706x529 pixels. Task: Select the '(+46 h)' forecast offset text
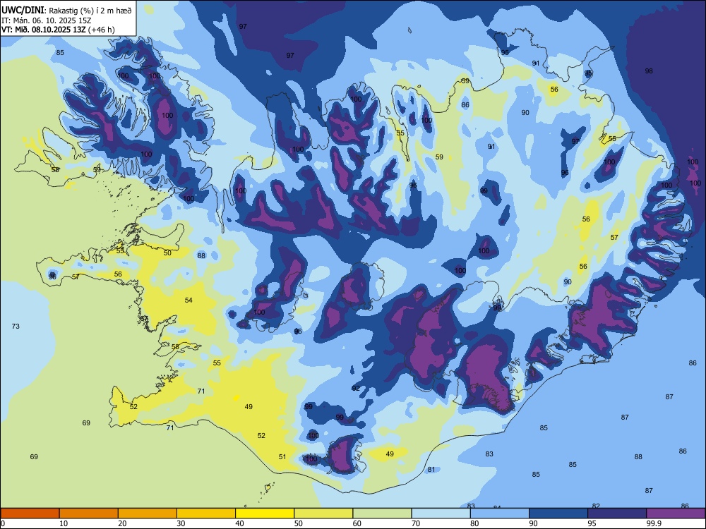[101, 30]
